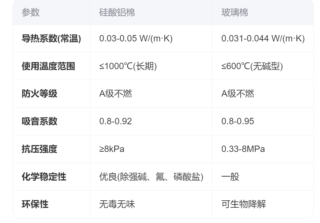Image resolution: width=320 pixels, height=223 pixels.
Task: Select the 0.8-0.92 value cell
Action: tap(116, 121)
